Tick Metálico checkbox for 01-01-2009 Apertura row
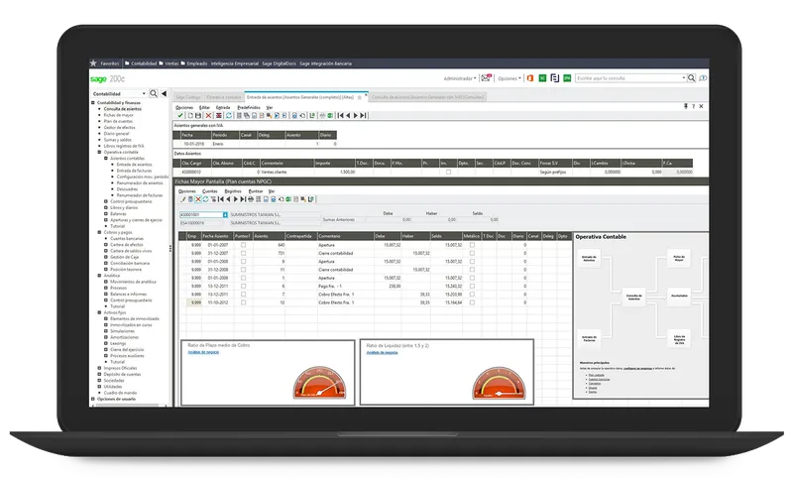The width and height of the screenshot is (793, 478). click(472, 278)
